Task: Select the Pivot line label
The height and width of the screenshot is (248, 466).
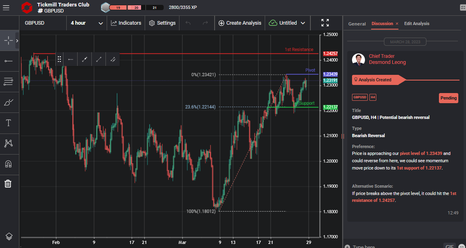Action: click(x=310, y=70)
